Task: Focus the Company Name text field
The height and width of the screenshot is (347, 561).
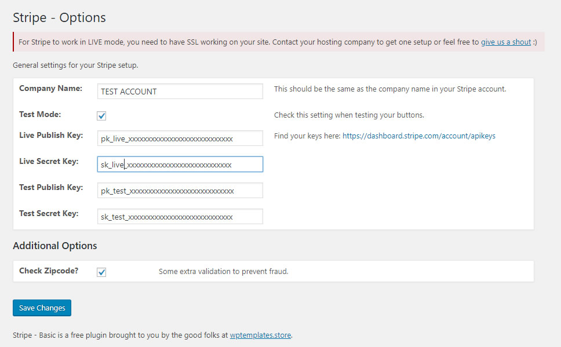Action: pyautogui.click(x=180, y=92)
